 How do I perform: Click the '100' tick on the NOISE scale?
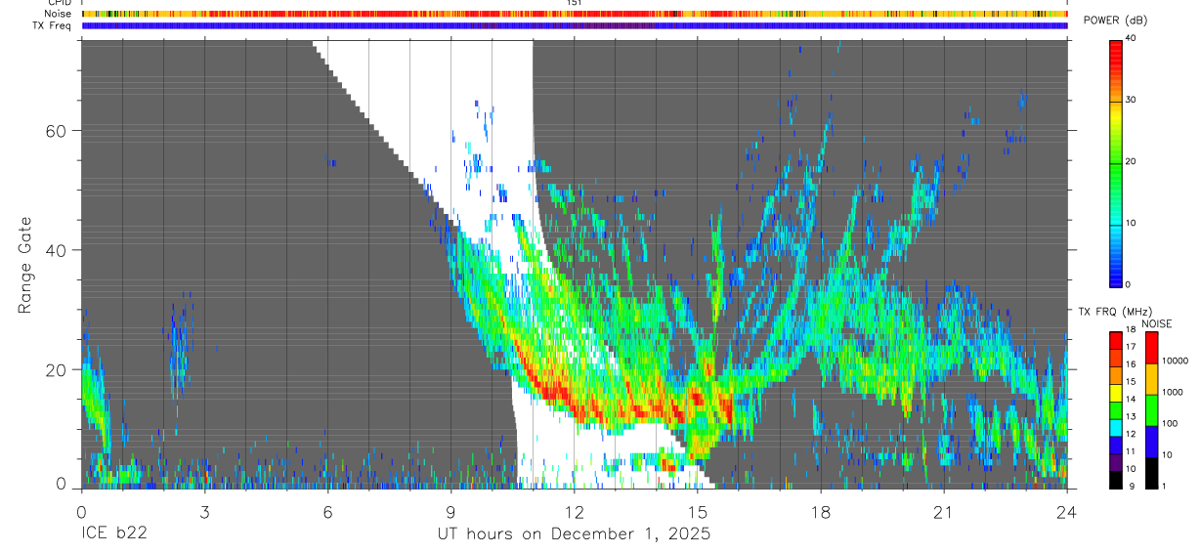coord(1171,424)
